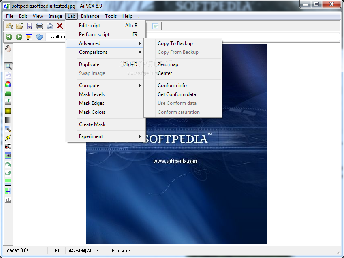Screen dimensions: 344x258
Task: Show histogram icon at sidebar bottom
Action: coord(8,200)
